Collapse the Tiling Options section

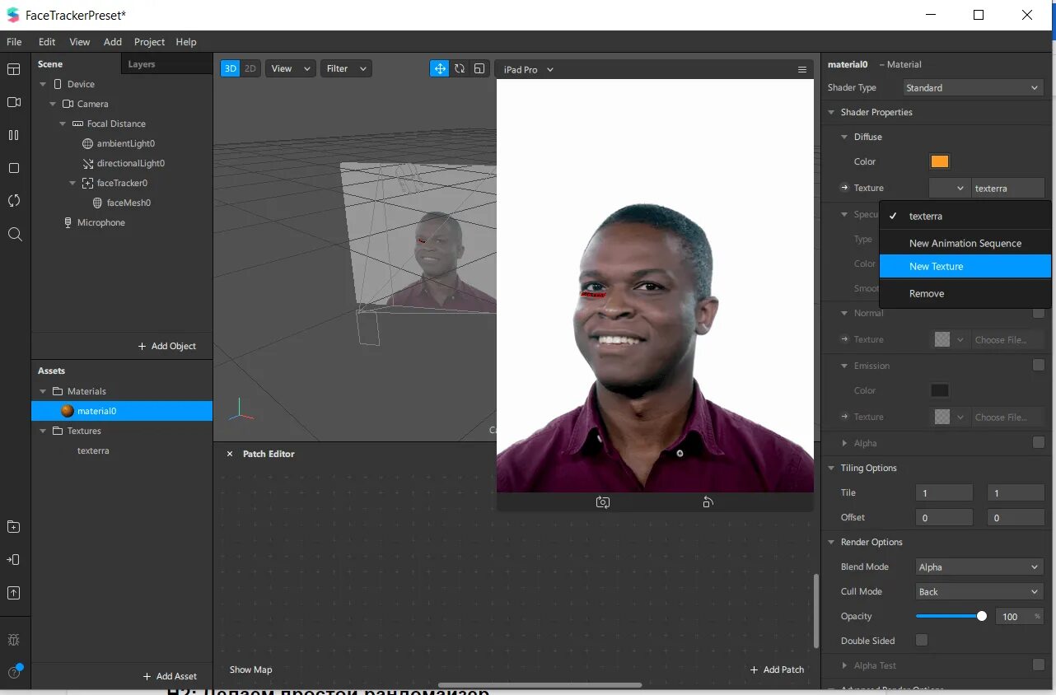[831, 468]
